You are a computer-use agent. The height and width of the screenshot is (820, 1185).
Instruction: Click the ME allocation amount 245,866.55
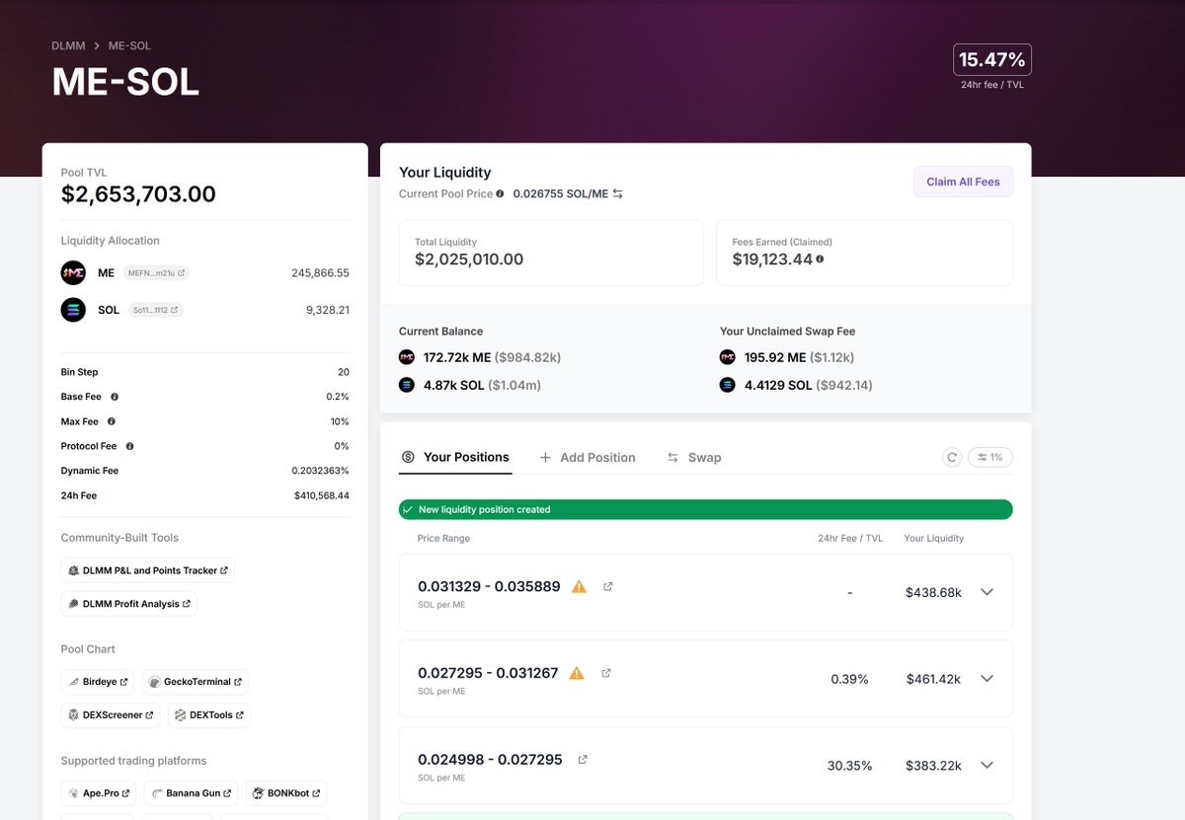(320, 273)
